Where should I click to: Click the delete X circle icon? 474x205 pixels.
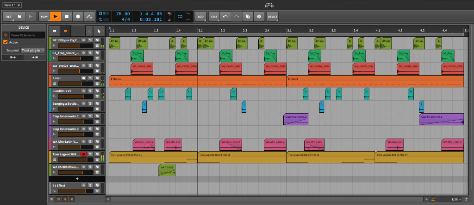[259, 17]
